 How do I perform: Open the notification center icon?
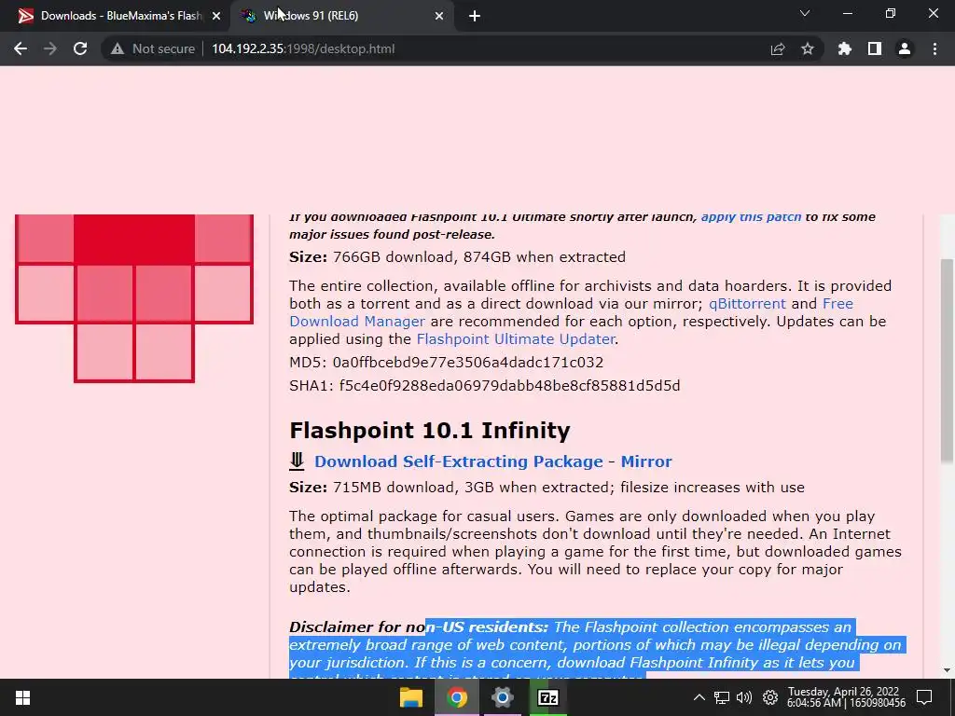point(924,697)
